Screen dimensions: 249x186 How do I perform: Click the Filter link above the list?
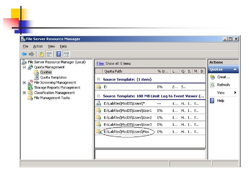(x=100, y=63)
